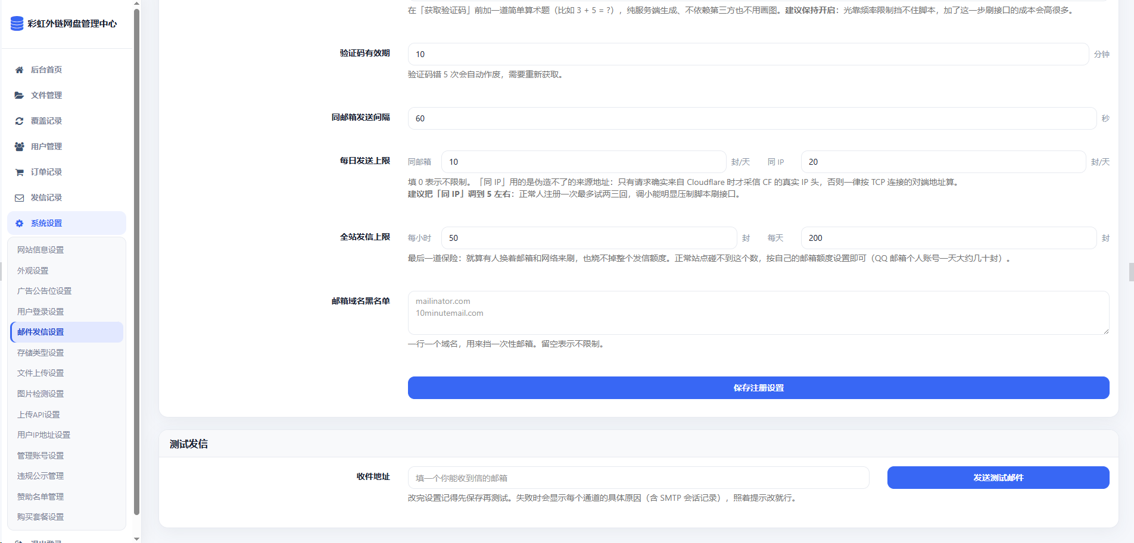The height and width of the screenshot is (543, 1134).
Task: Click the 收件地址 test email field
Action: (x=638, y=478)
